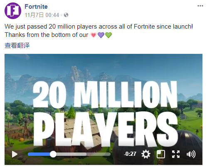Click the remaining time -0:27 display
This screenshot has height=167, width=207.
pyautogui.click(x=130, y=154)
